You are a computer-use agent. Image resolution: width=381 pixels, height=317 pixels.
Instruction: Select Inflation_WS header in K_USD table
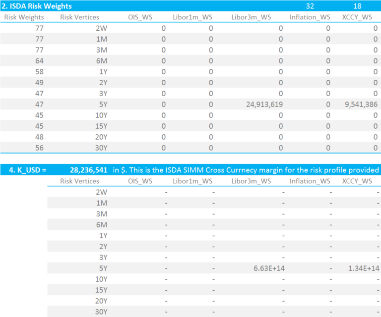click(310, 181)
